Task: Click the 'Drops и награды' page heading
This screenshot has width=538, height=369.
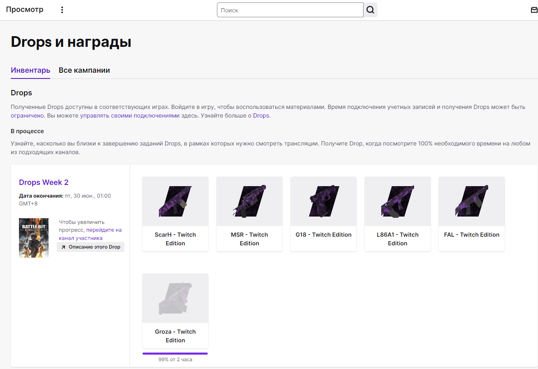Action: (x=71, y=42)
